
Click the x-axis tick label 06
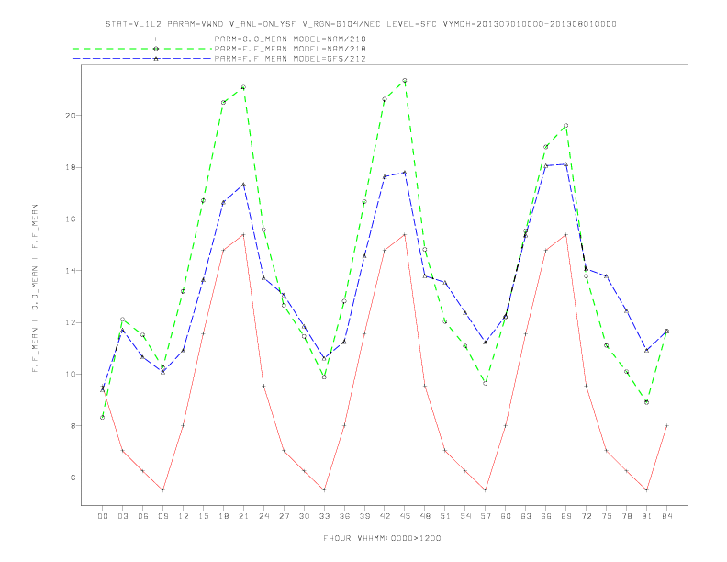pos(143,516)
